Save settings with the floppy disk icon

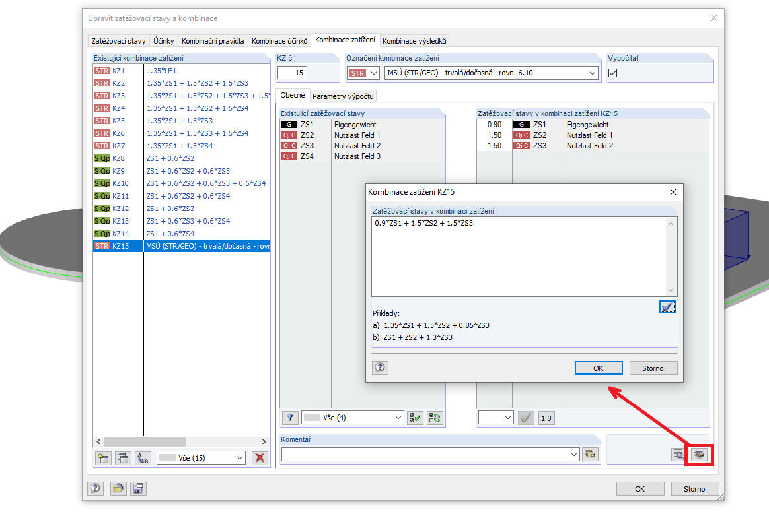click(x=138, y=488)
